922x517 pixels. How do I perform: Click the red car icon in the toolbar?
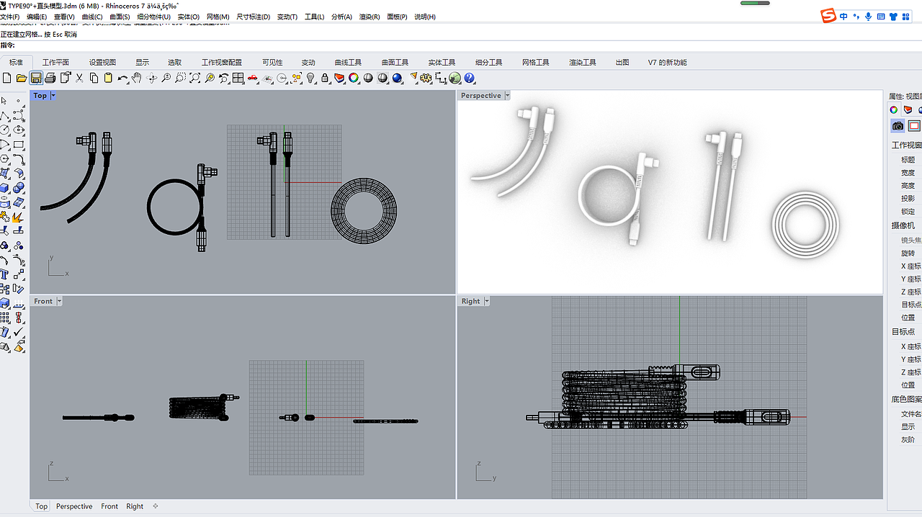pos(252,78)
